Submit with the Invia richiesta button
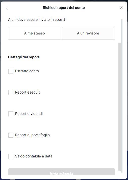The width and height of the screenshot is (128, 180). tap(62, 172)
